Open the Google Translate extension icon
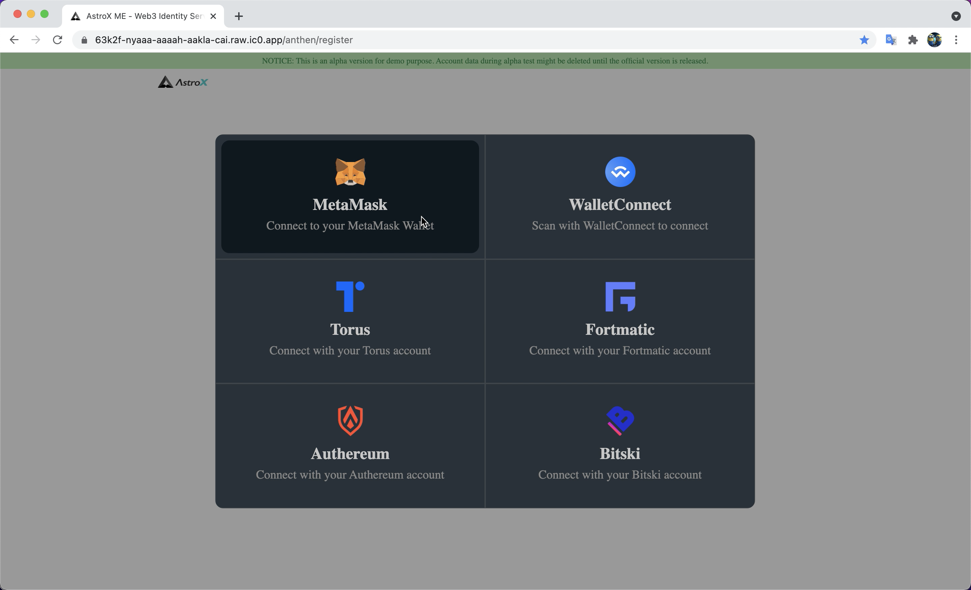Image resolution: width=971 pixels, height=590 pixels. pos(891,40)
